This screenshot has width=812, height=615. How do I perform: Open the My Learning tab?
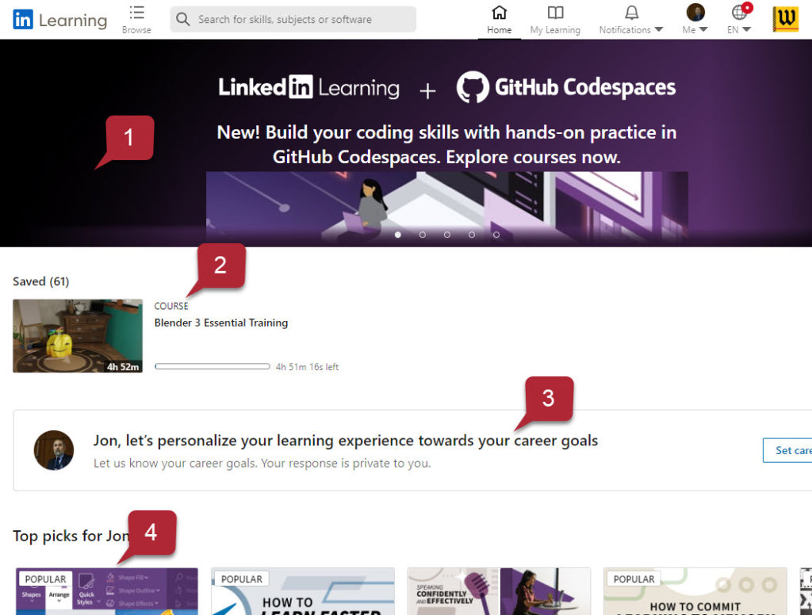point(555,20)
